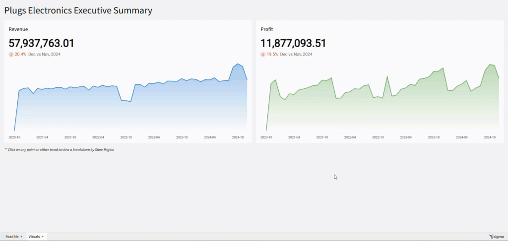Click the Plugs Electronics Executive Summary heading
This screenshot has height=241, width=508.
pyautogui.click(x=78, y=10)
